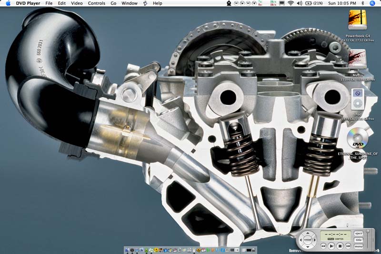Click the DVD controller time display
Viewport: 381px width, 254px height.
(x=335, y=235)
